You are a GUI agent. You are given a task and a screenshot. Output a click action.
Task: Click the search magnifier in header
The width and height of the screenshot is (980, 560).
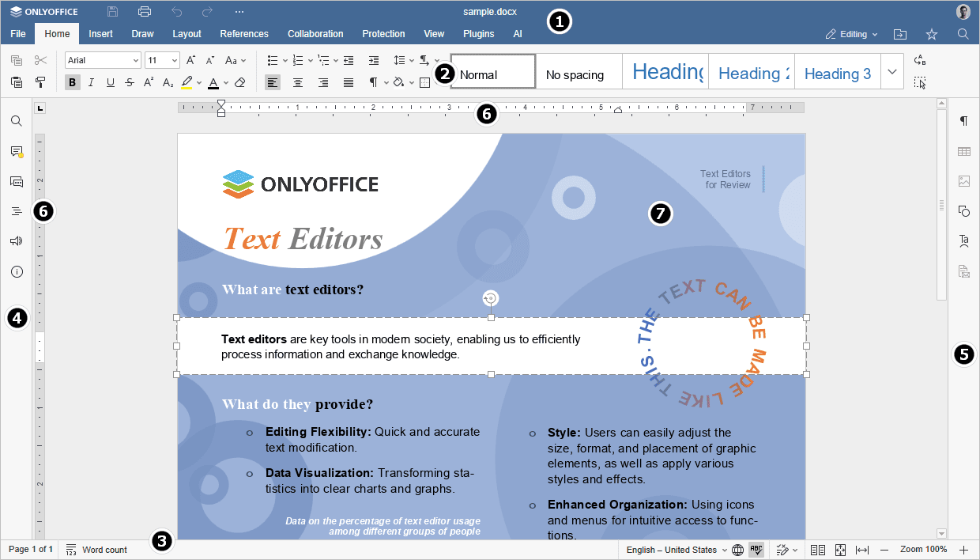(x=963, y=34)
